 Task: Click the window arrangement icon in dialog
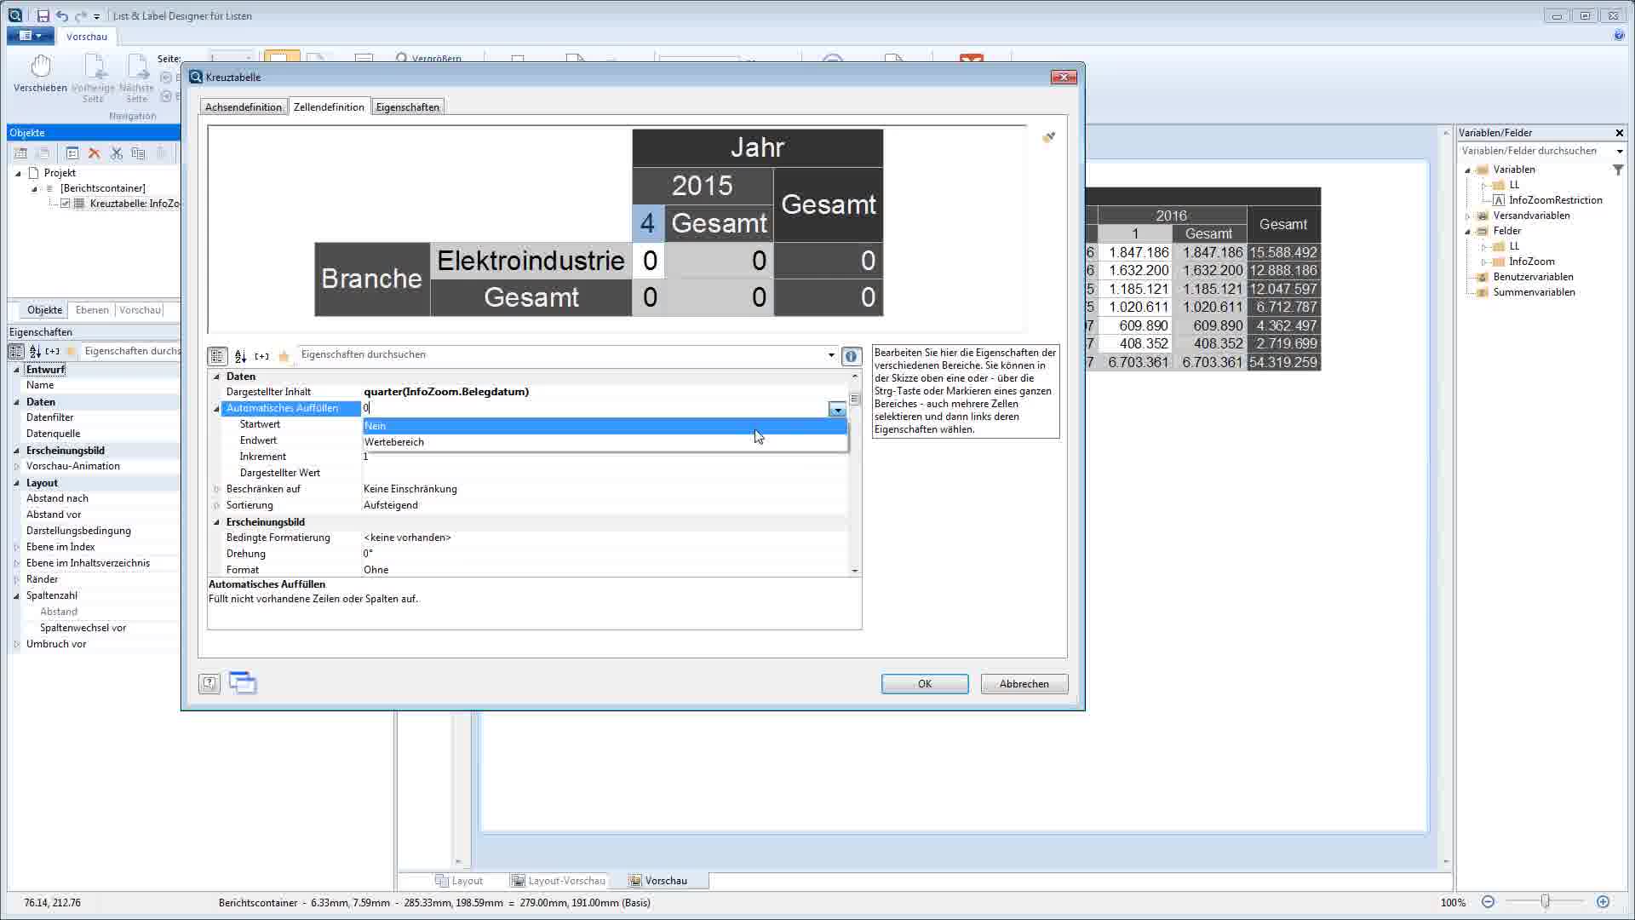[x=243, y=682]
